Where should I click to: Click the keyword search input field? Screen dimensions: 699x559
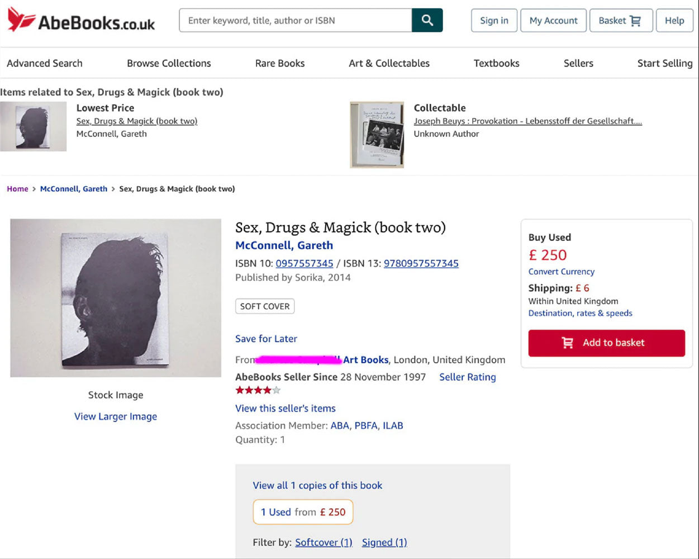point(296,21)
